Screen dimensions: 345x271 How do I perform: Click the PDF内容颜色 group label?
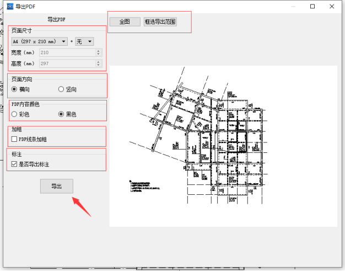coord(25,104)
